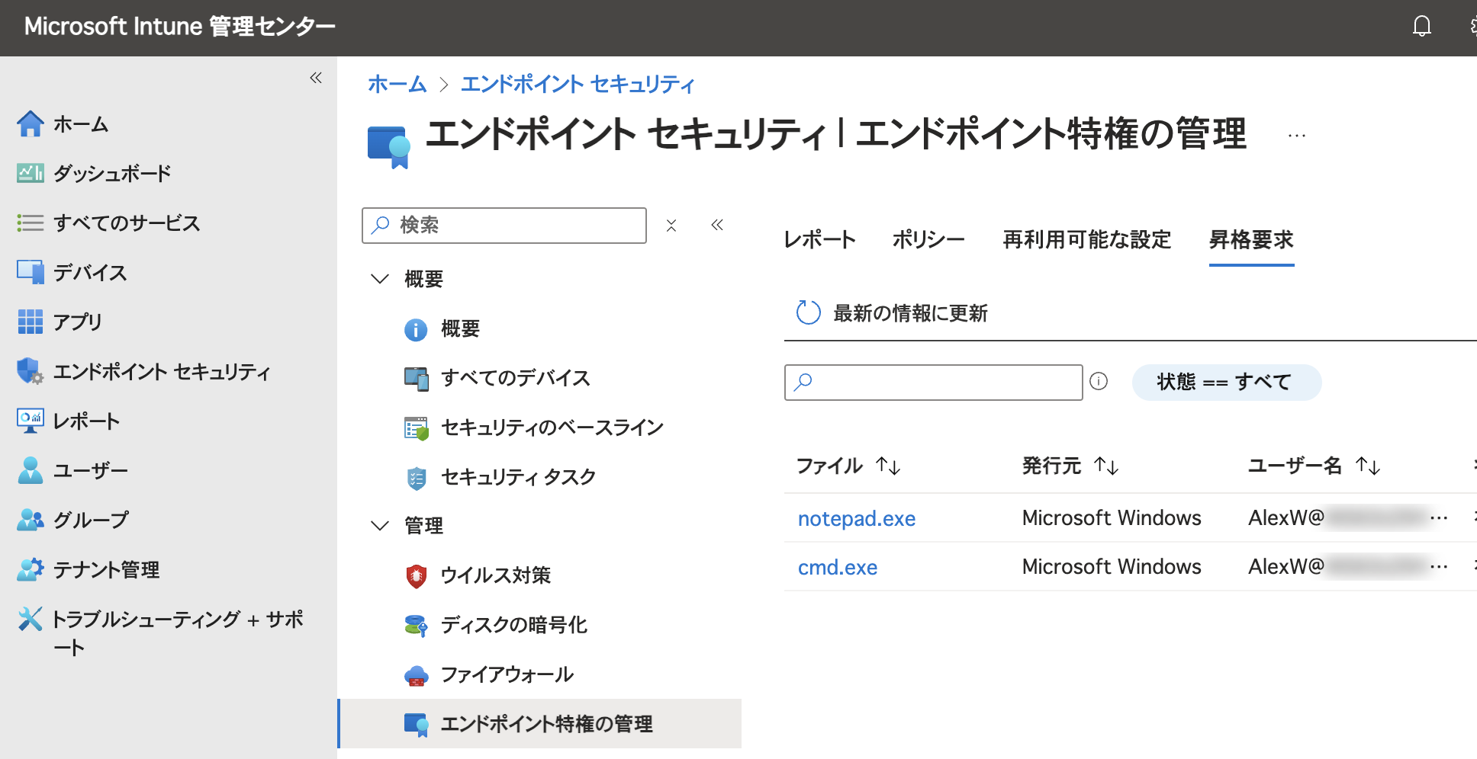Go to ホーム breadcrumb link
Screen dimensions: 1477x759
(x=397, y=84)
